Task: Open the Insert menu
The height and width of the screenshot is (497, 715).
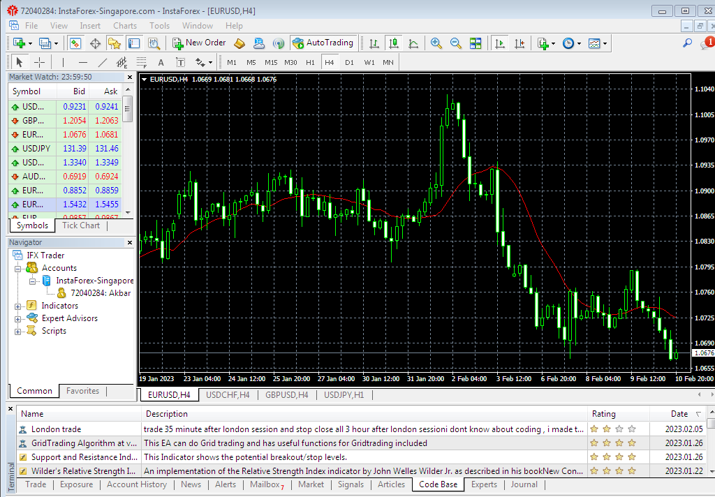Action: [x=90, y=26]
